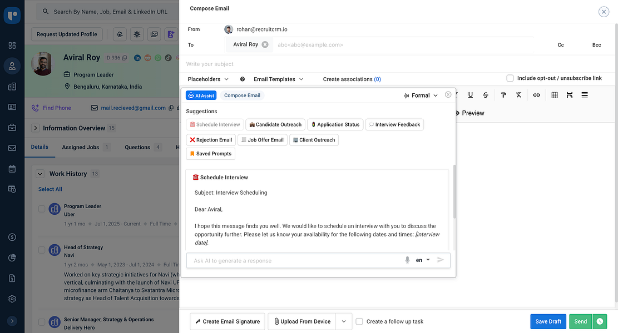The height and width of the screenshot is (333, 618).
Task: Open reports pie chart in sidebar
Action: (x=12, y=258)
